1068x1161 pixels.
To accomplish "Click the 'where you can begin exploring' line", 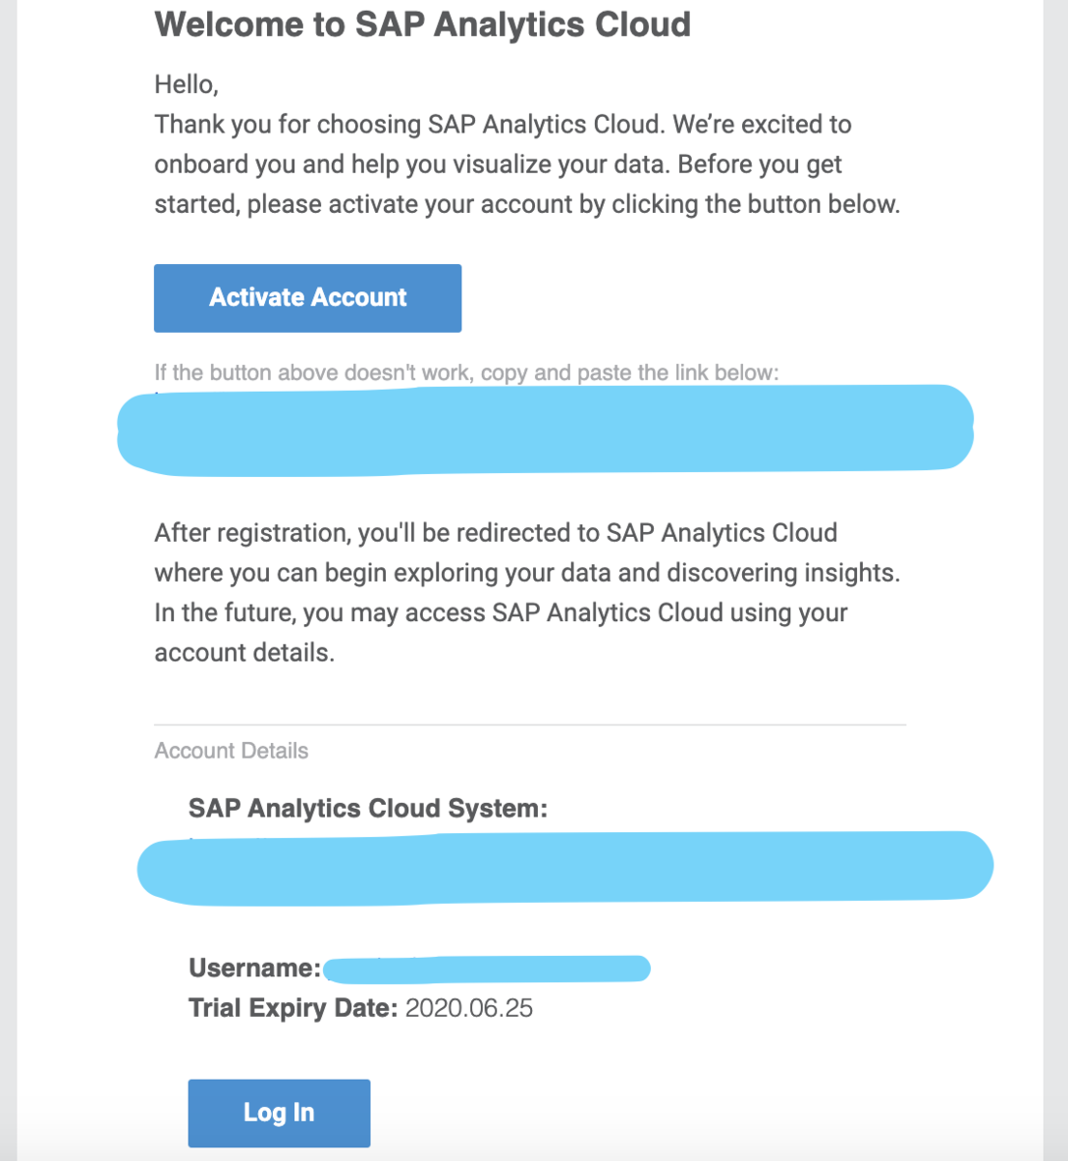I will coord(527,573).
